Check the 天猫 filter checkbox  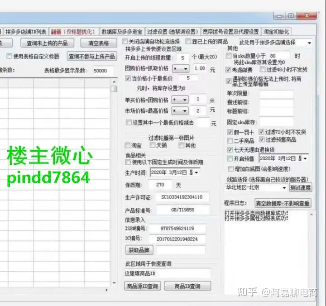click(153, 145)
